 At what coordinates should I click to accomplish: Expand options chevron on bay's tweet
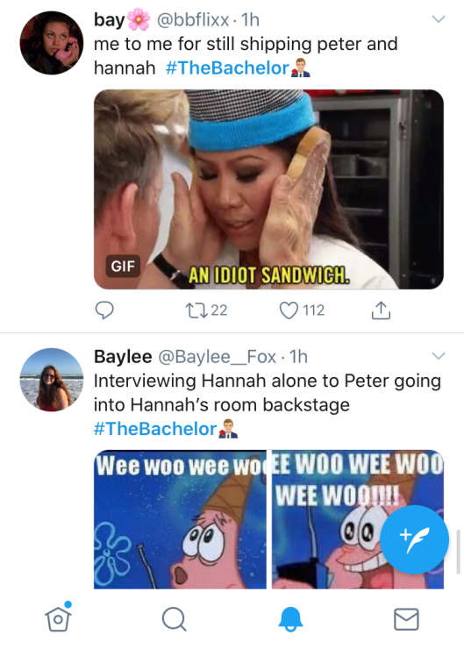(439, 19)
